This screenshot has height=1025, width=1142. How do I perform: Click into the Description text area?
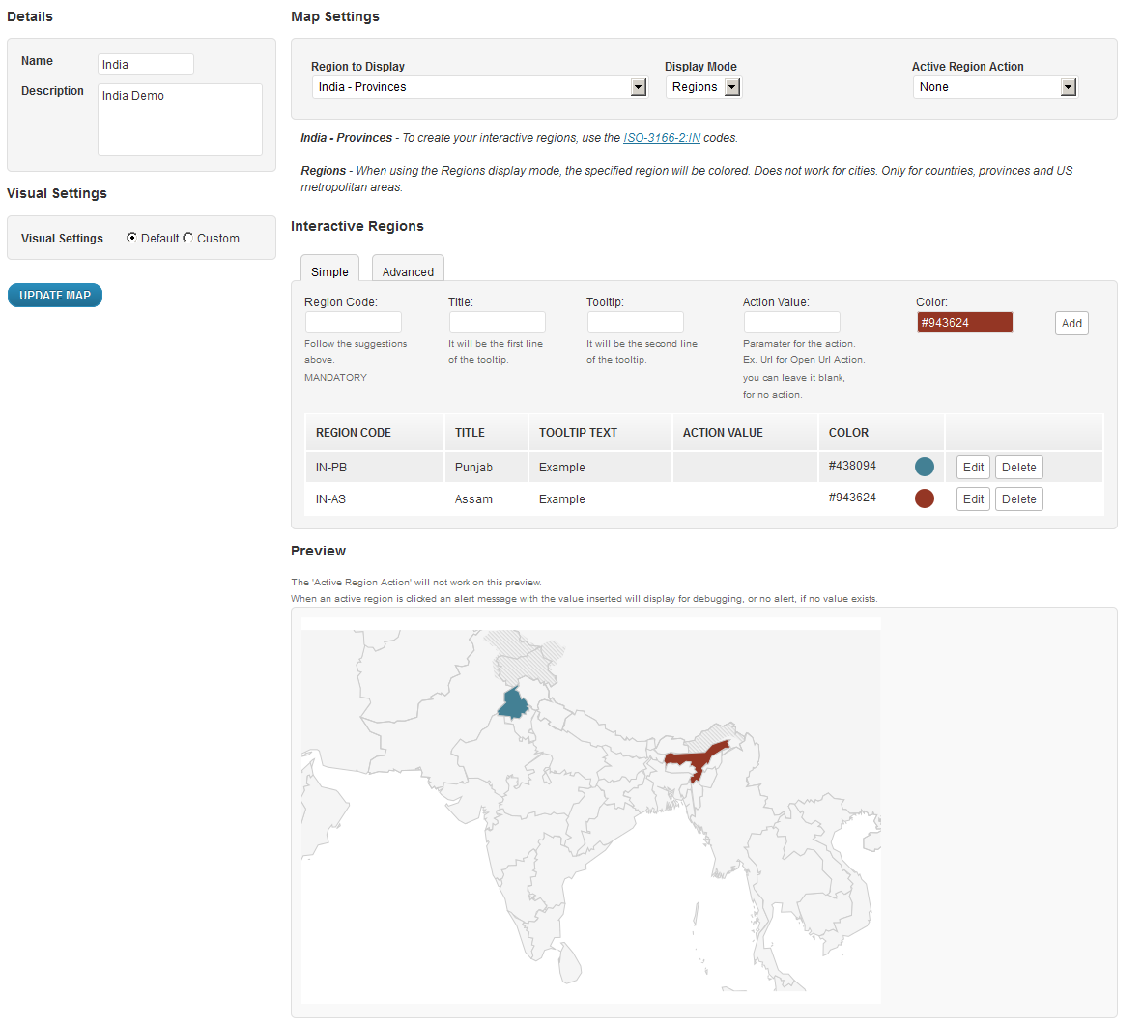pyautogui.click(x=180, y=120)
